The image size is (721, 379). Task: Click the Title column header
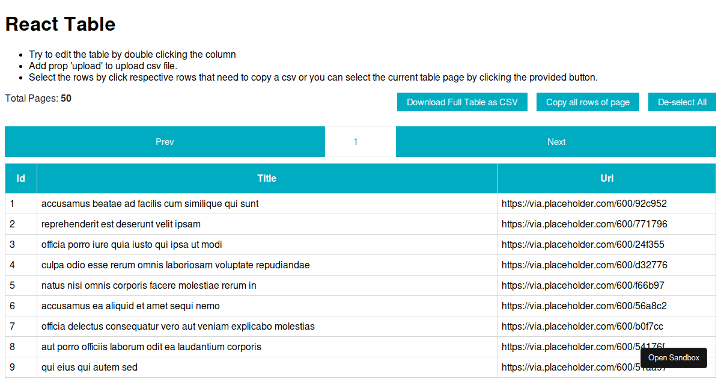tap(267, 178)
